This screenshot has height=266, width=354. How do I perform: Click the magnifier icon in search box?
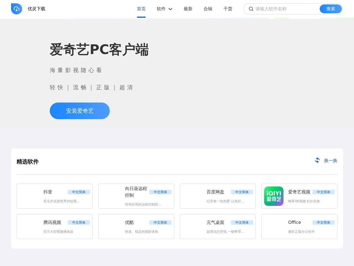[x=251, y=9]
